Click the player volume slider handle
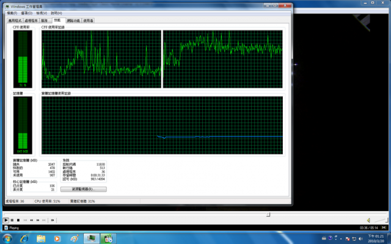 387,220
